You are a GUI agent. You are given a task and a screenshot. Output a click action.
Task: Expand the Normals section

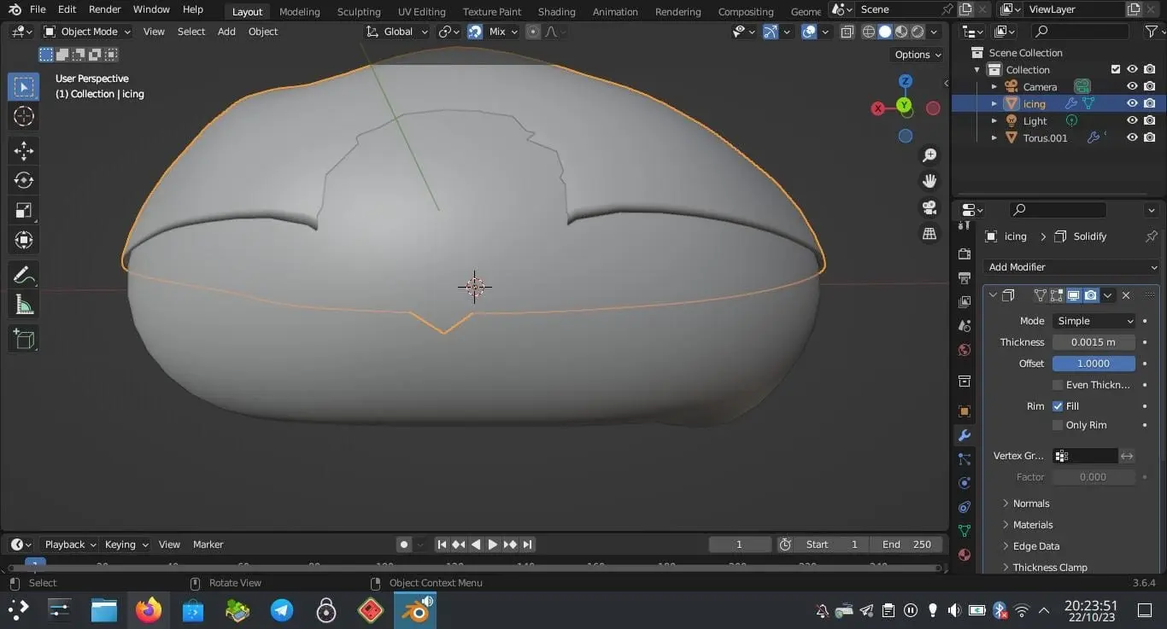[1031, 504]
